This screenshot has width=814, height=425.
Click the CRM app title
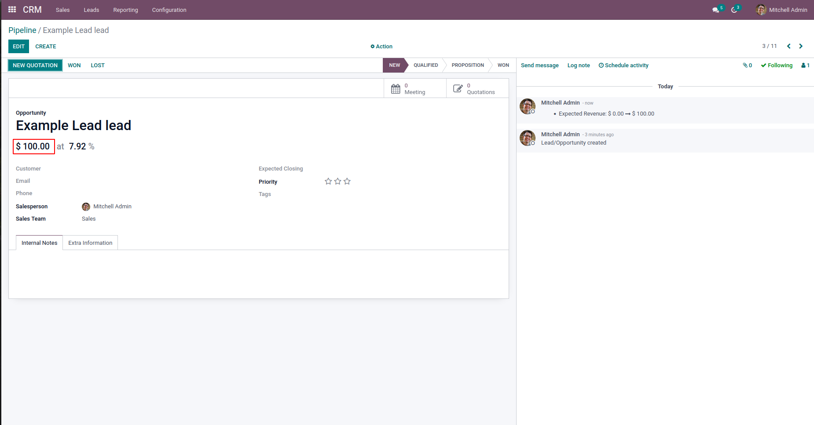tap(32, 10)
